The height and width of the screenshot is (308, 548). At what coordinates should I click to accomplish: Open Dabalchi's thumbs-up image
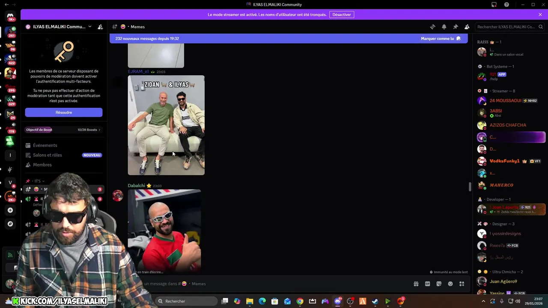point(164,231)
